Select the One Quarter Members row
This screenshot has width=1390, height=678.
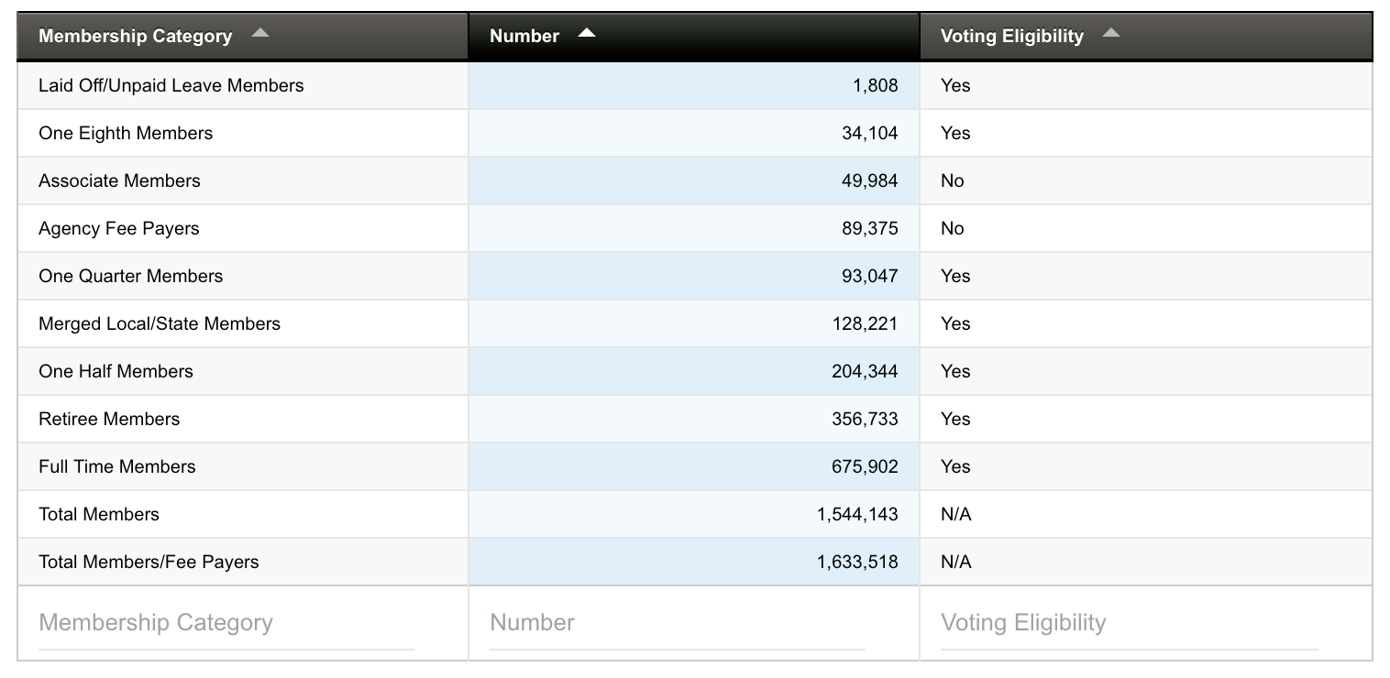130,276
